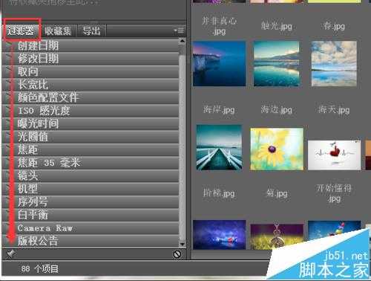Expand the 颜色配置文件 filter
Image resolution: width=371 pixels, height=281 pixels.
coord(91,97)
